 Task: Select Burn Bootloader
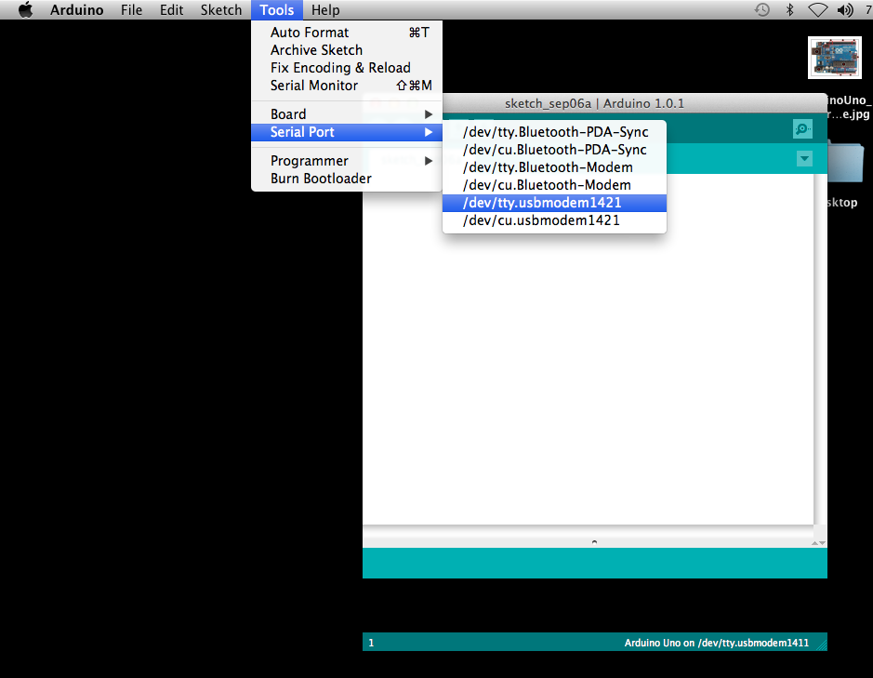tap(347, 179)
